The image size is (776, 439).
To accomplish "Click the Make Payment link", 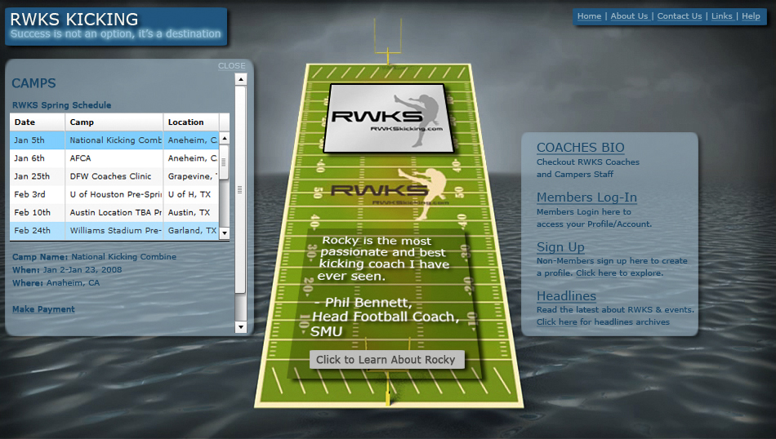I will coord(43,309).
